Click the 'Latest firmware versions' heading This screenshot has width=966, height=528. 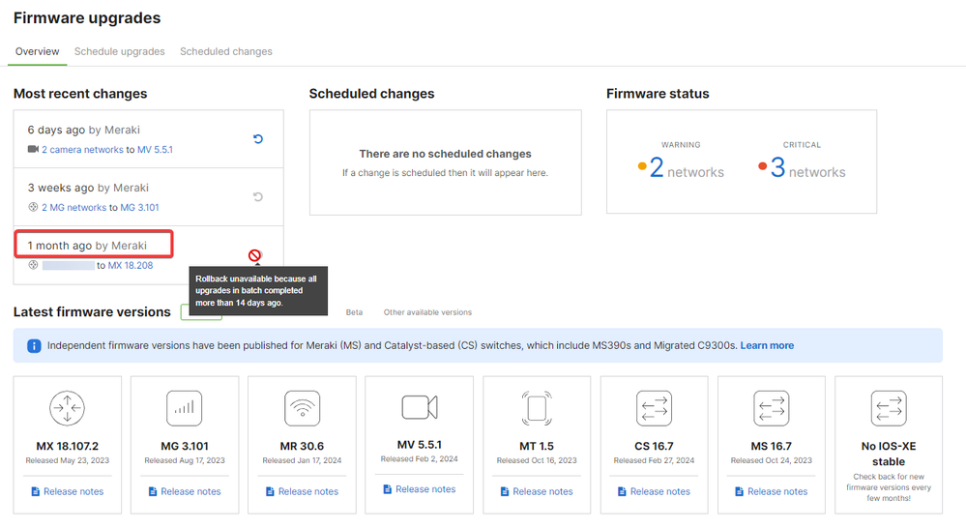92,311
